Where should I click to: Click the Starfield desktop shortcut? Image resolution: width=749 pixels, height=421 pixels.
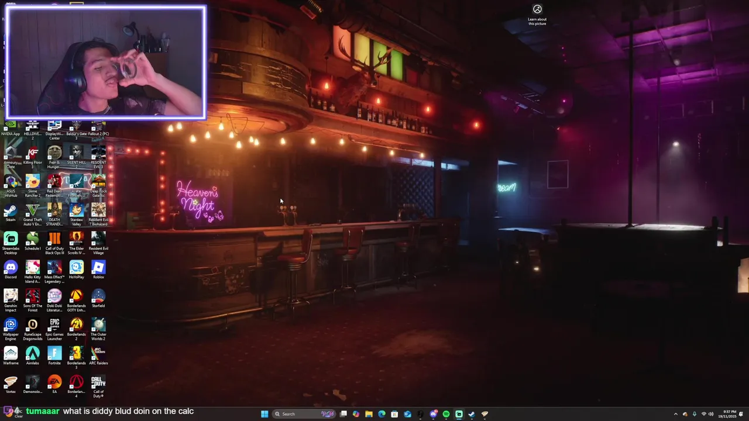click(x=98, y=299)
